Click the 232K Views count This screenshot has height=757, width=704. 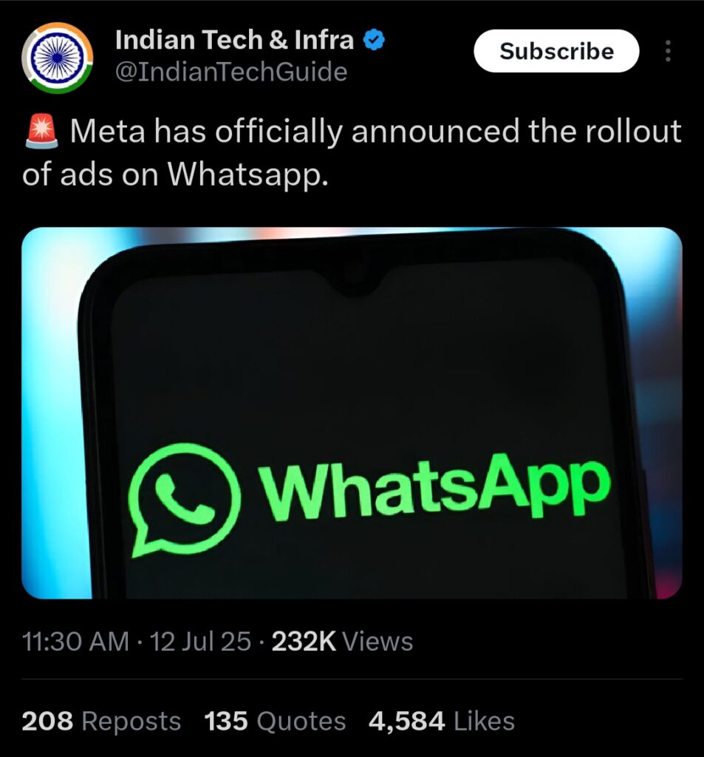coord(342,642)
